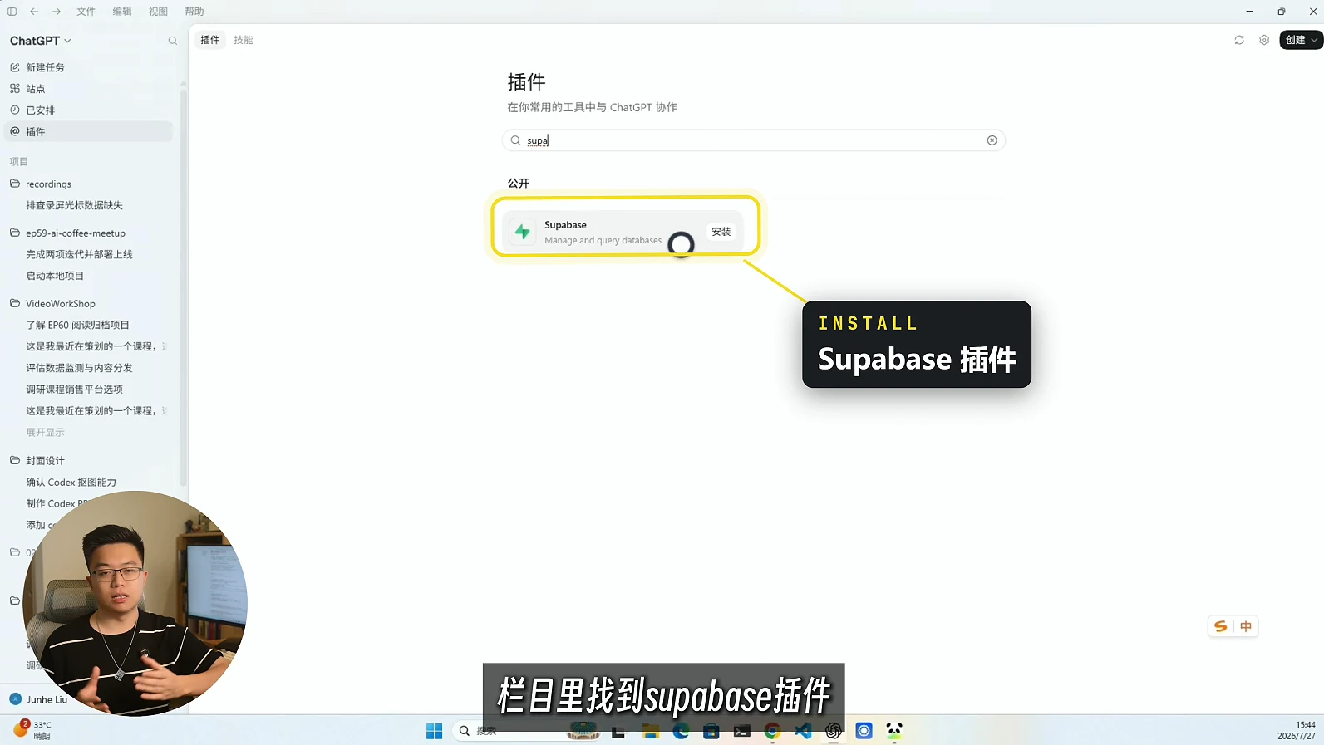The image size is (1324, 745).
Task: Click the Supabase lightning logo icon
Action: pyautogui.click(x=523, y=232)
